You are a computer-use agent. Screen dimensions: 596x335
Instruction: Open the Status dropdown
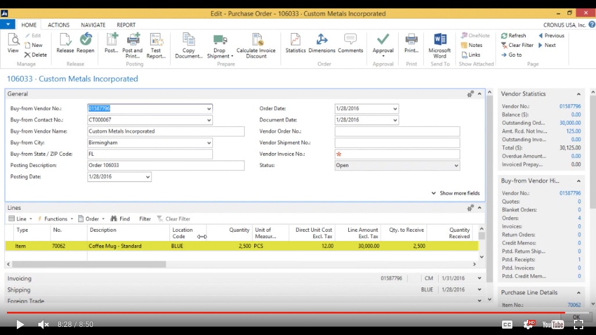pyautogui.click(x=456, y=166)
